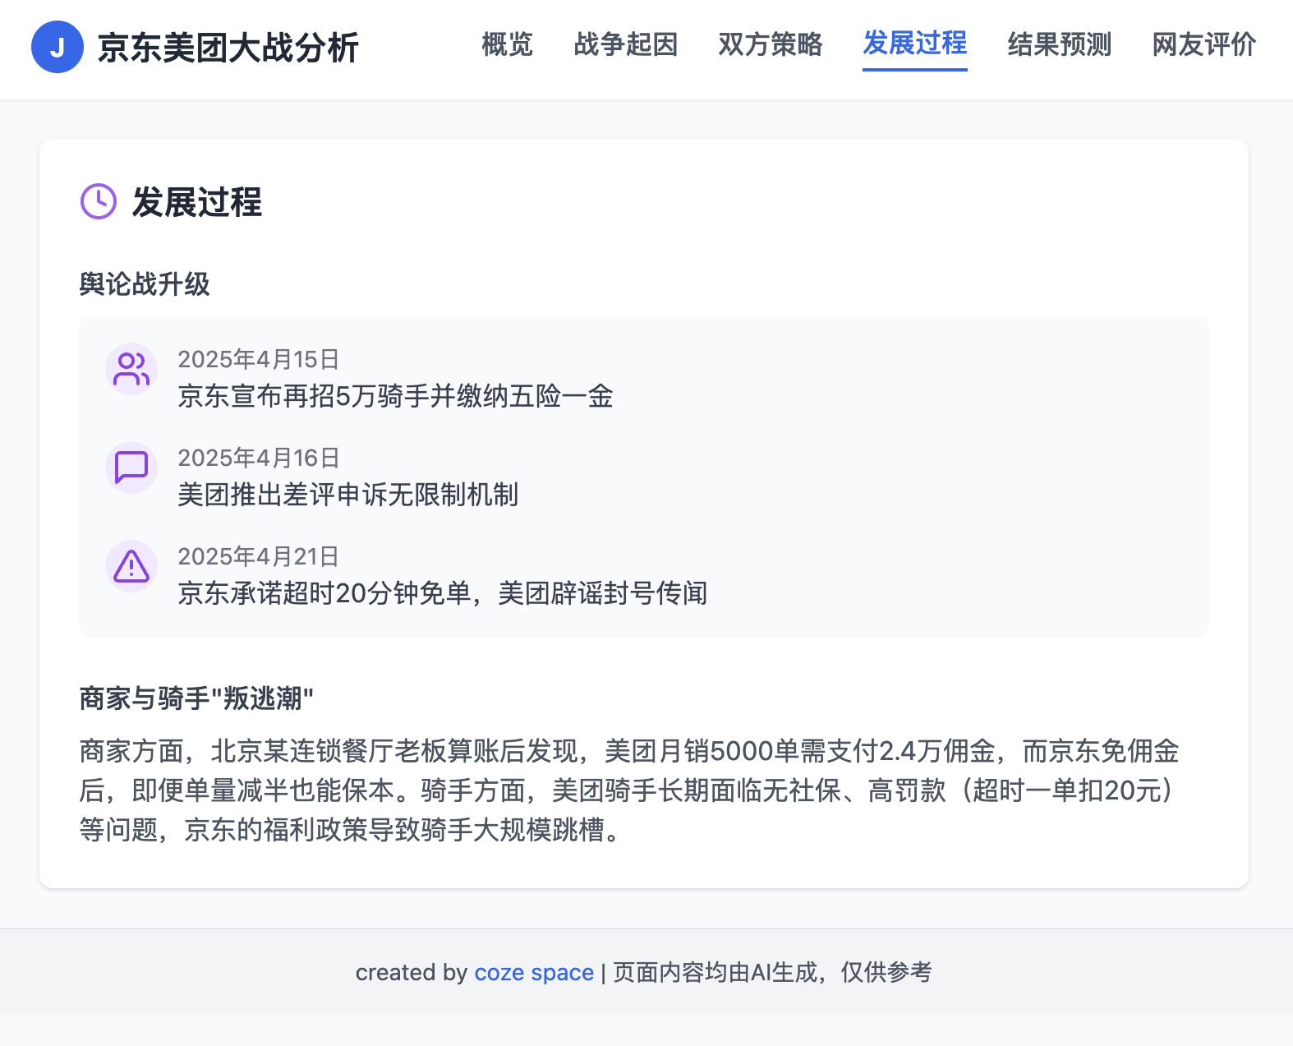
Task: Open the 概览 tab
Action: click(507, 44)
